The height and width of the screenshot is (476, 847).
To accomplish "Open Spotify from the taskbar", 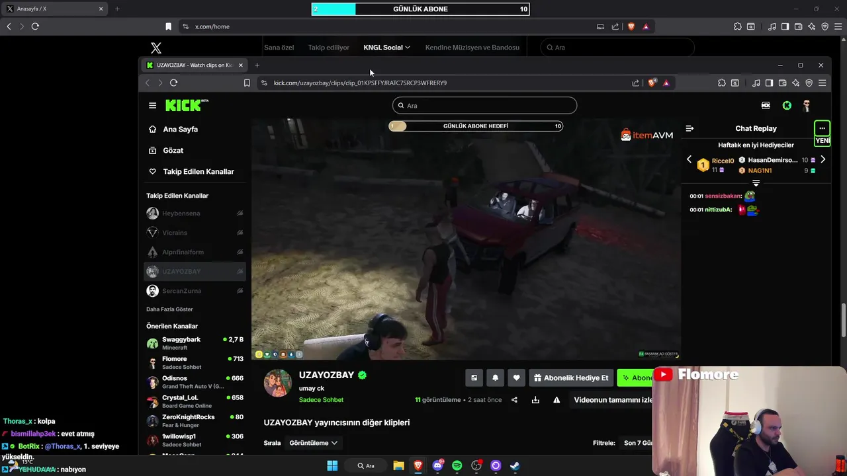I will coord(457,465).
